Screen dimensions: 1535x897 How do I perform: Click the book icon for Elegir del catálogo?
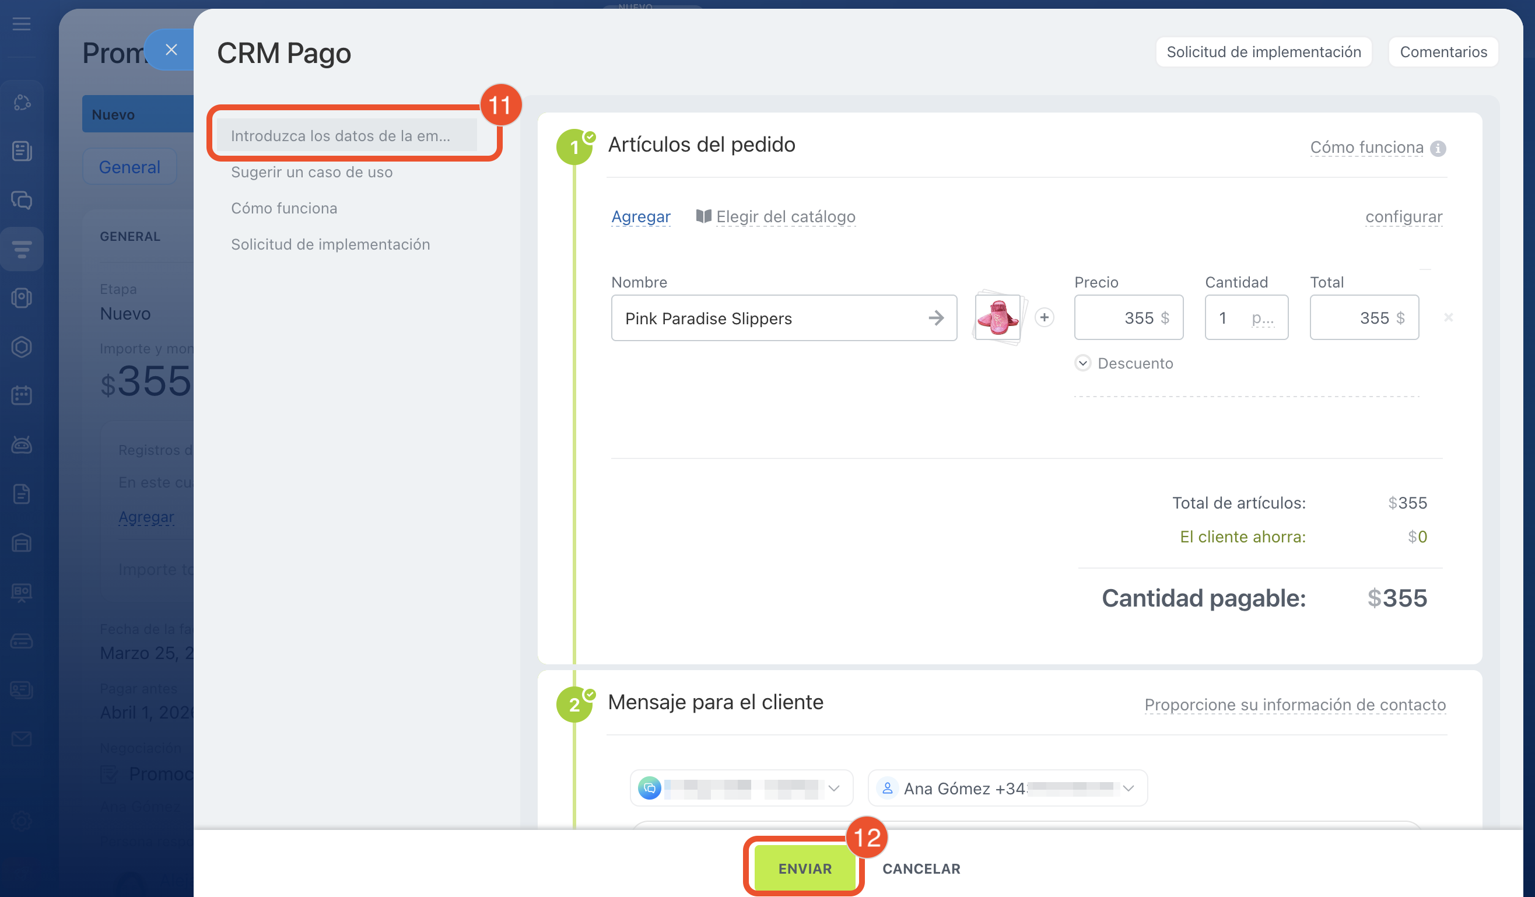tap(703, 216)
